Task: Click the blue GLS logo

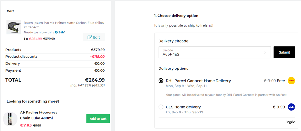Action: tap(291, 107)
